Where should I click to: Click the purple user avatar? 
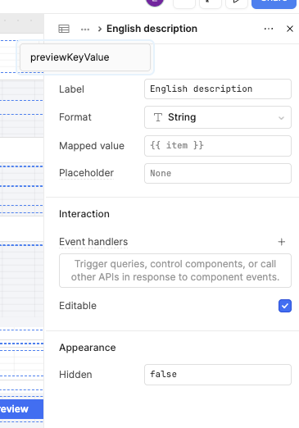pyautogui.click(x=155, y=2)
